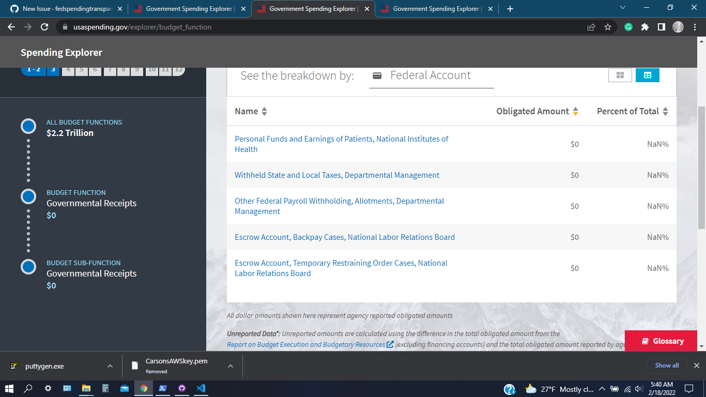This screenshot has height=397, width=706.
Task: Open Report on Budget Execution link
Action: [305, 344]
